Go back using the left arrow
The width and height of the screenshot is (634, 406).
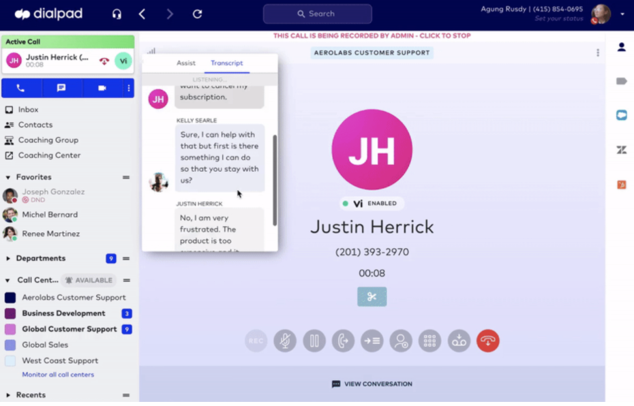tap(142, 14)
